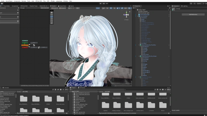Screen dimensions: 207x116
Task: Select the Transform tool in Scene toolbar
Action: (x=52, y=23)
